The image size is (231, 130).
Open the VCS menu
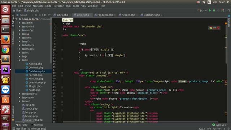[83, 6]
